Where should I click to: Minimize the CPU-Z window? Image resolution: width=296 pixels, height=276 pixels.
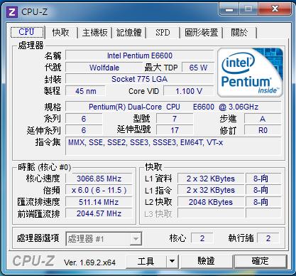pyautogui.click(x=229, y=9)
